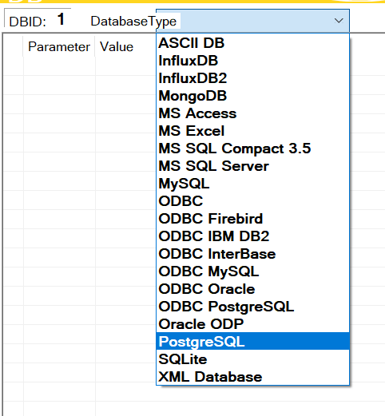Select MS SQL Server option
The height and width of the screenshot is (416, 385).
[x=252, y=166]
